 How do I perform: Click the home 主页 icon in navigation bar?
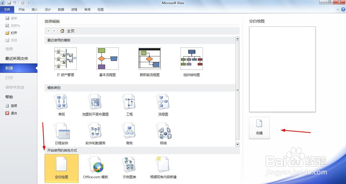(x=62, y=31)
